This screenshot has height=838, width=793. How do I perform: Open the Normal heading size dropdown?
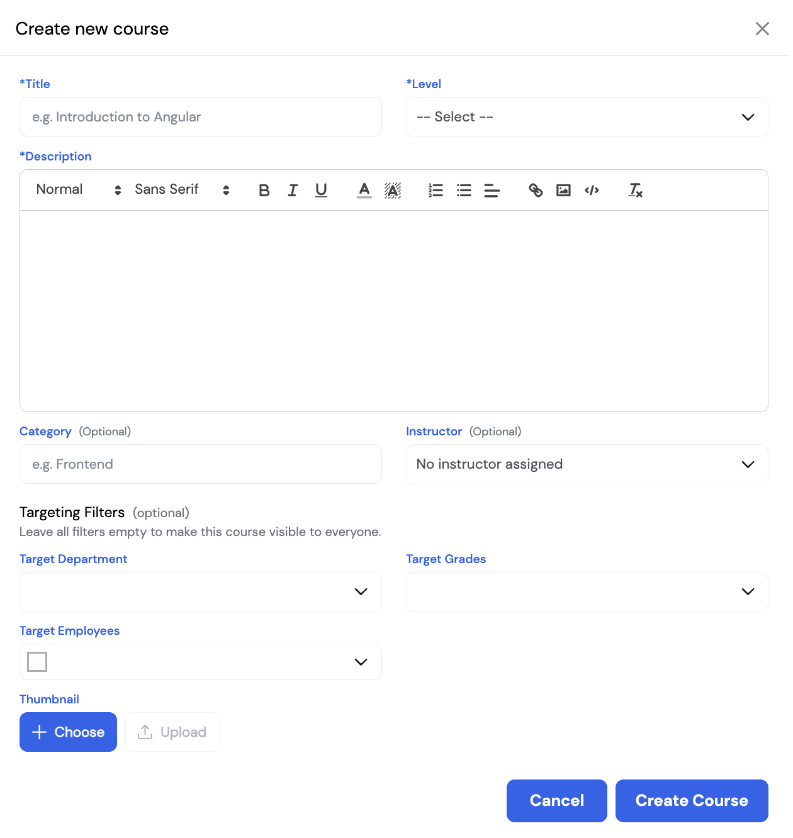[x=79, y=189]
